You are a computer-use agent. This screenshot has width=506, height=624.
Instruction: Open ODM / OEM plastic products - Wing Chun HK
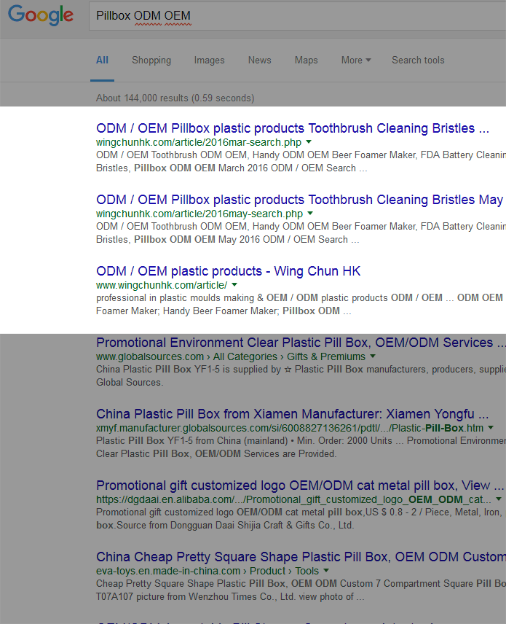228,271
